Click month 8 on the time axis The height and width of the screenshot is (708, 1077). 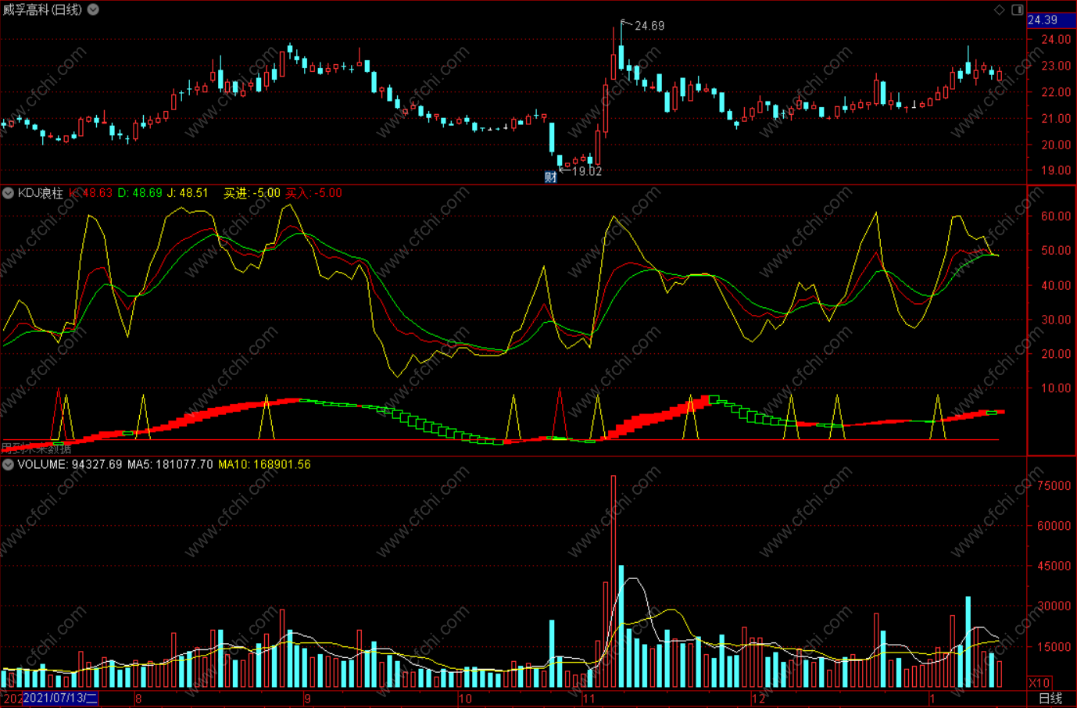(138, 699)
